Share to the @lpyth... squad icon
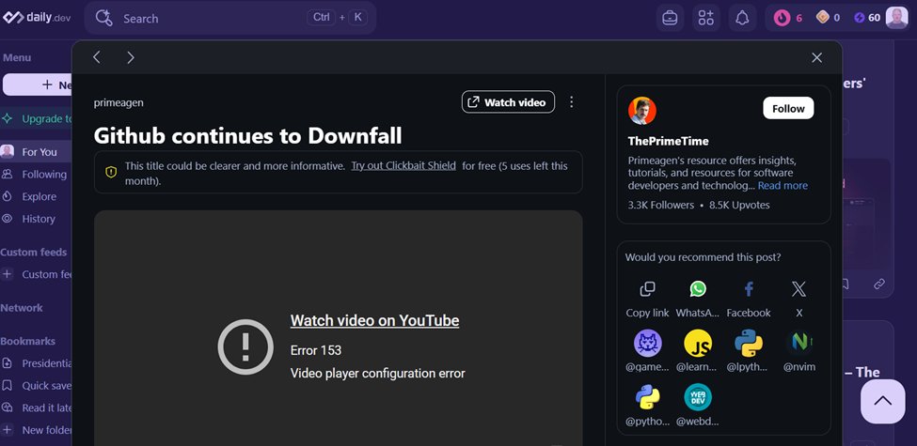The width and height of the screenshot is (917, 446). (x=749, y=344)
